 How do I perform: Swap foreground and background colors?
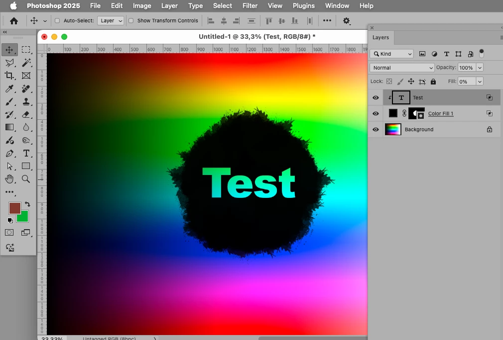[27, 204]
